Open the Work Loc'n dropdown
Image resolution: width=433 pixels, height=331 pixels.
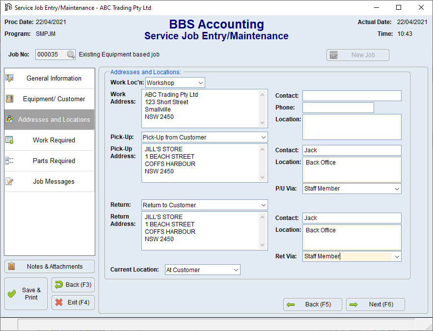[x=200, y=83]
